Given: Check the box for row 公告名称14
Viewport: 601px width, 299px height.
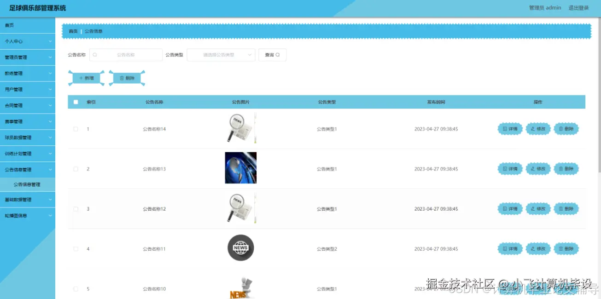Looking at the screenshot, I should click(76, 129).
